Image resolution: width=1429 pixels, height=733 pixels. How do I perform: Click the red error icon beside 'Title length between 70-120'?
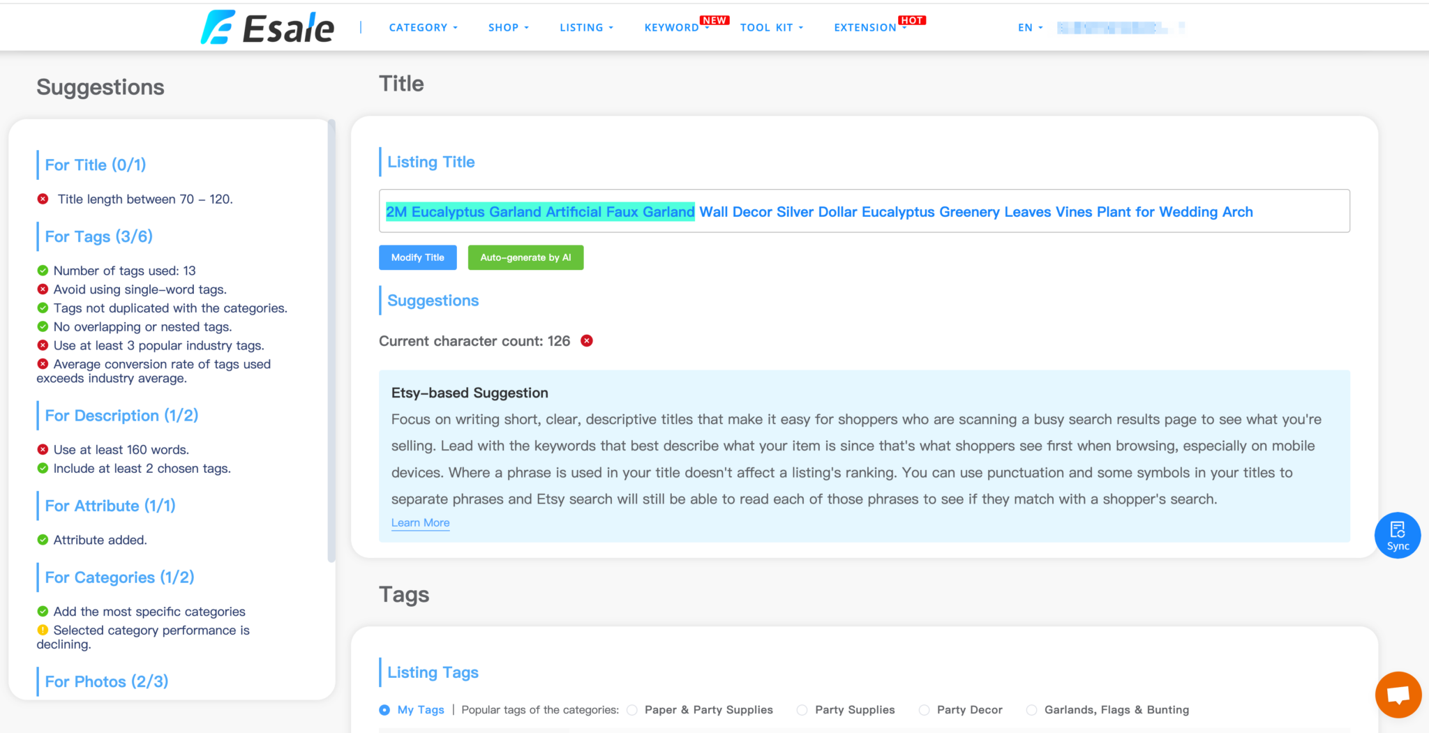[42, 199]
